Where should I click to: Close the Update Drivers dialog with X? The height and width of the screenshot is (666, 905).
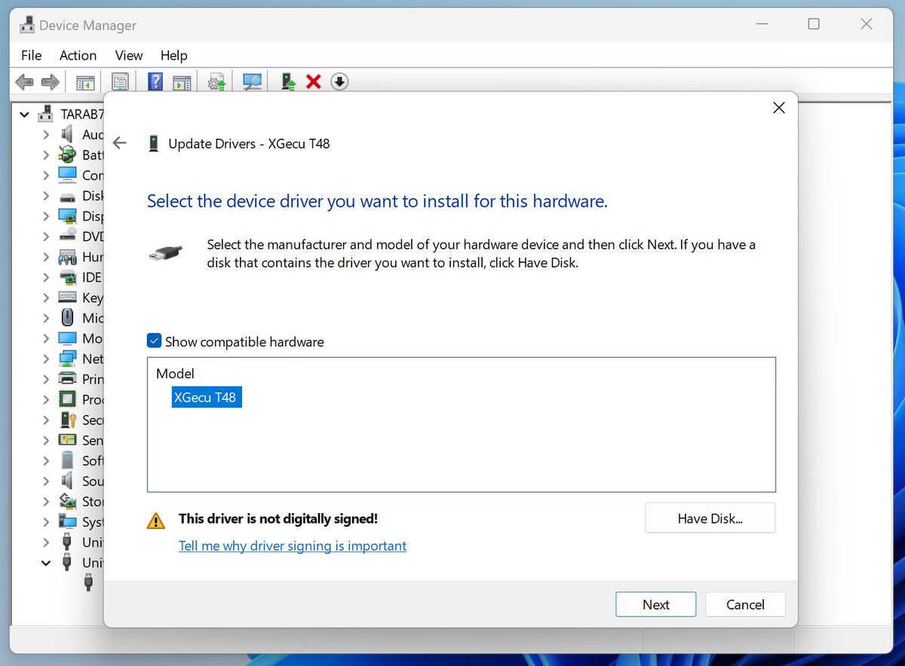click(x=779, y=108)
